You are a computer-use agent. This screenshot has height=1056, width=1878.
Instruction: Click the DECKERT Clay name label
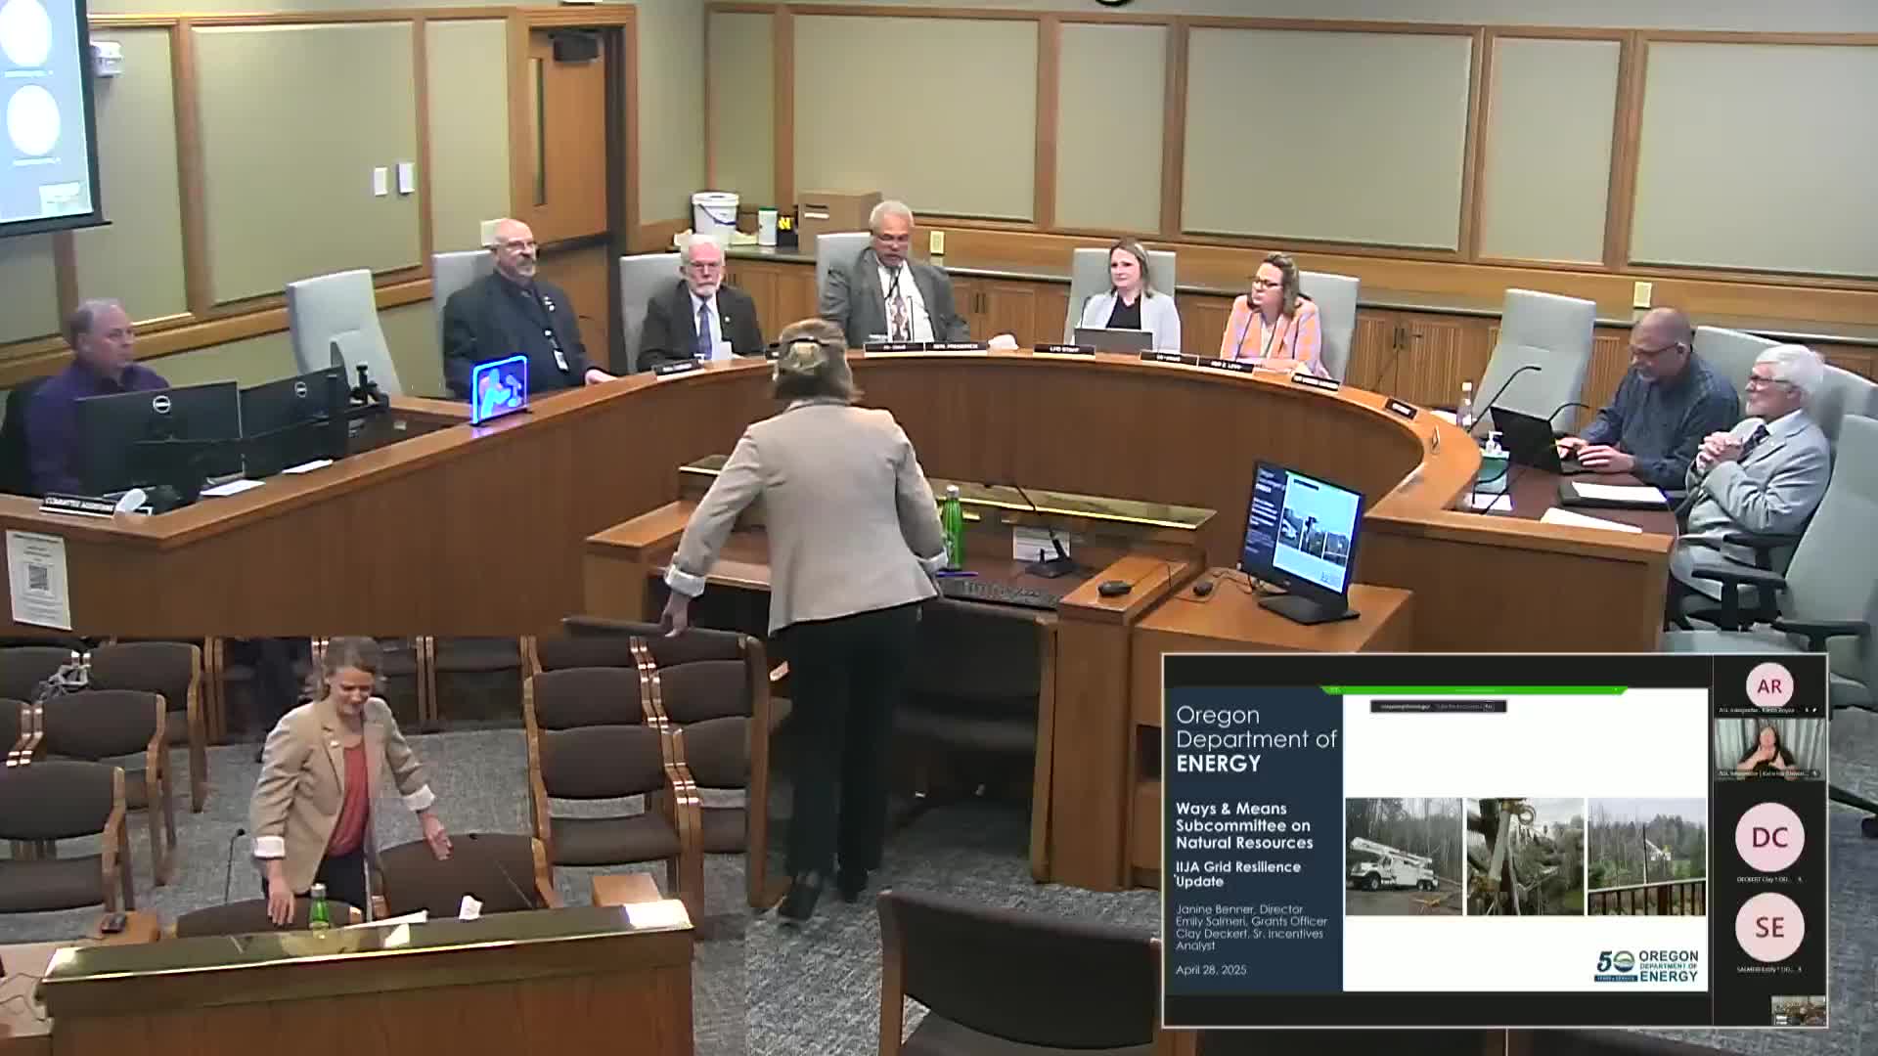pyautogui.click(x=1762, y=879)
